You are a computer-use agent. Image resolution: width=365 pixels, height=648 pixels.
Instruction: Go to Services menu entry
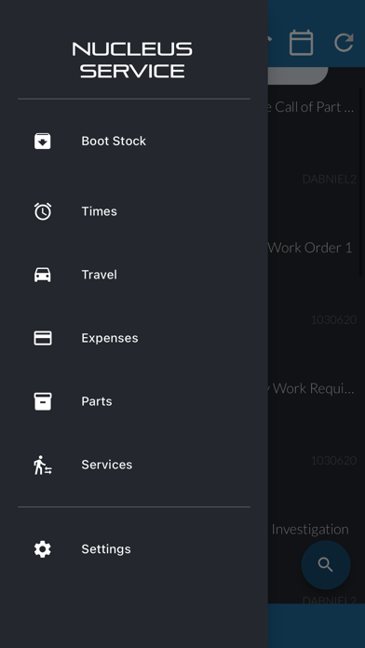(x=134, y=465)
